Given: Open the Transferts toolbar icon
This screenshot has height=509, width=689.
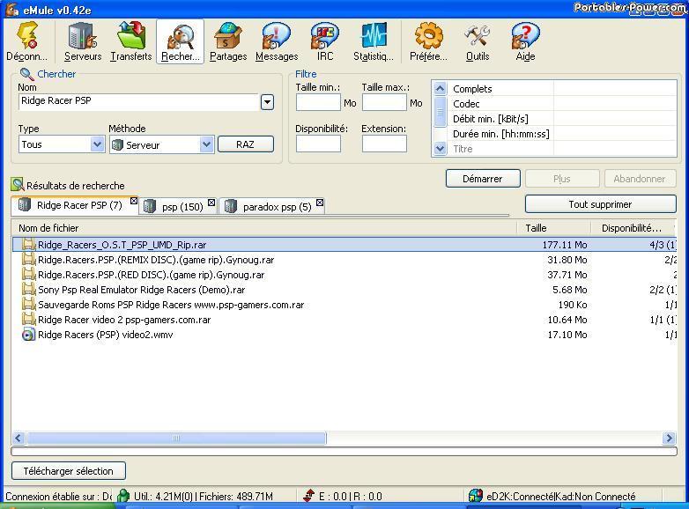Looking at the screenshot, I should tap(131, 41).
